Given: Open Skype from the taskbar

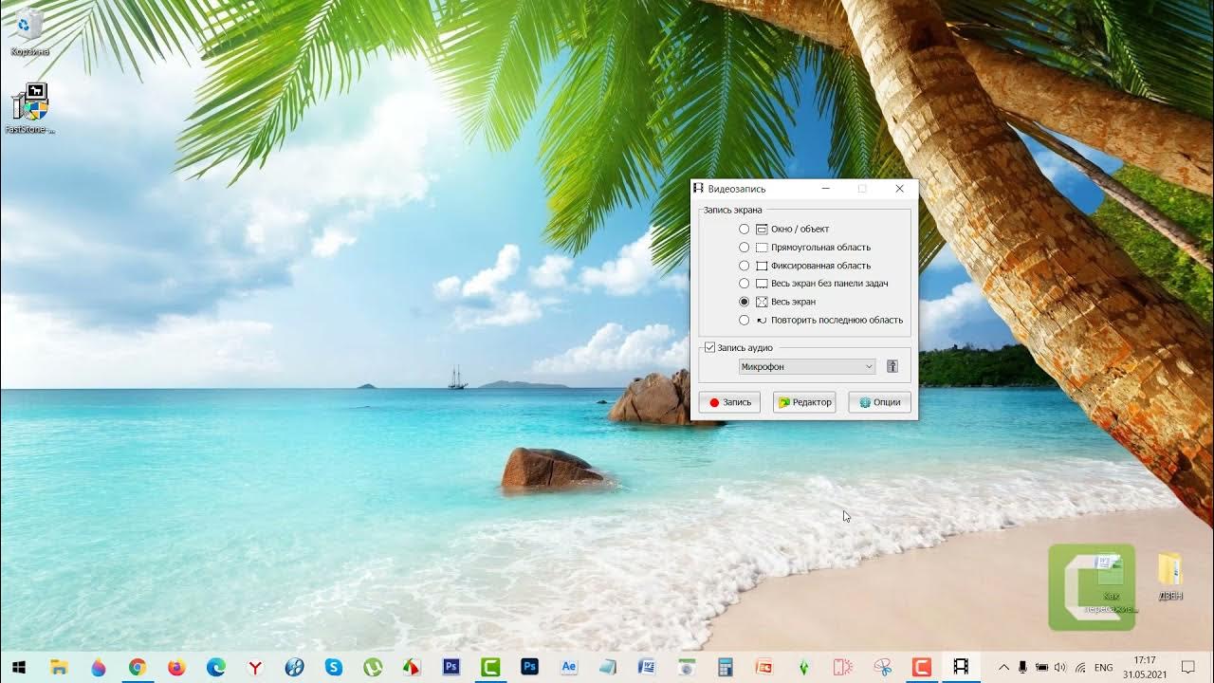Looking at the screenshot, I should [334, 667].
